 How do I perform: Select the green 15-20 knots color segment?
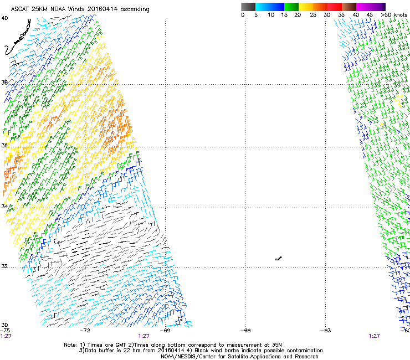point(291,7)
